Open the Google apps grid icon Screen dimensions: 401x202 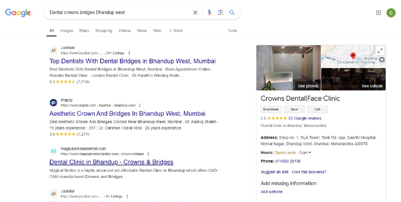tap(379, 12)
